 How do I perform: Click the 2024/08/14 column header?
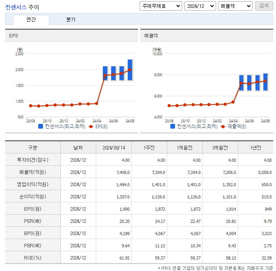pos(114,148)
